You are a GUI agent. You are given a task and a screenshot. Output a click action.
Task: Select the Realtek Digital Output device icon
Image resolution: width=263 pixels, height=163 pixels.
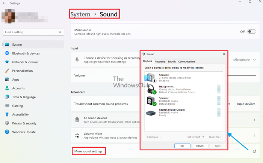coord(151,113)
